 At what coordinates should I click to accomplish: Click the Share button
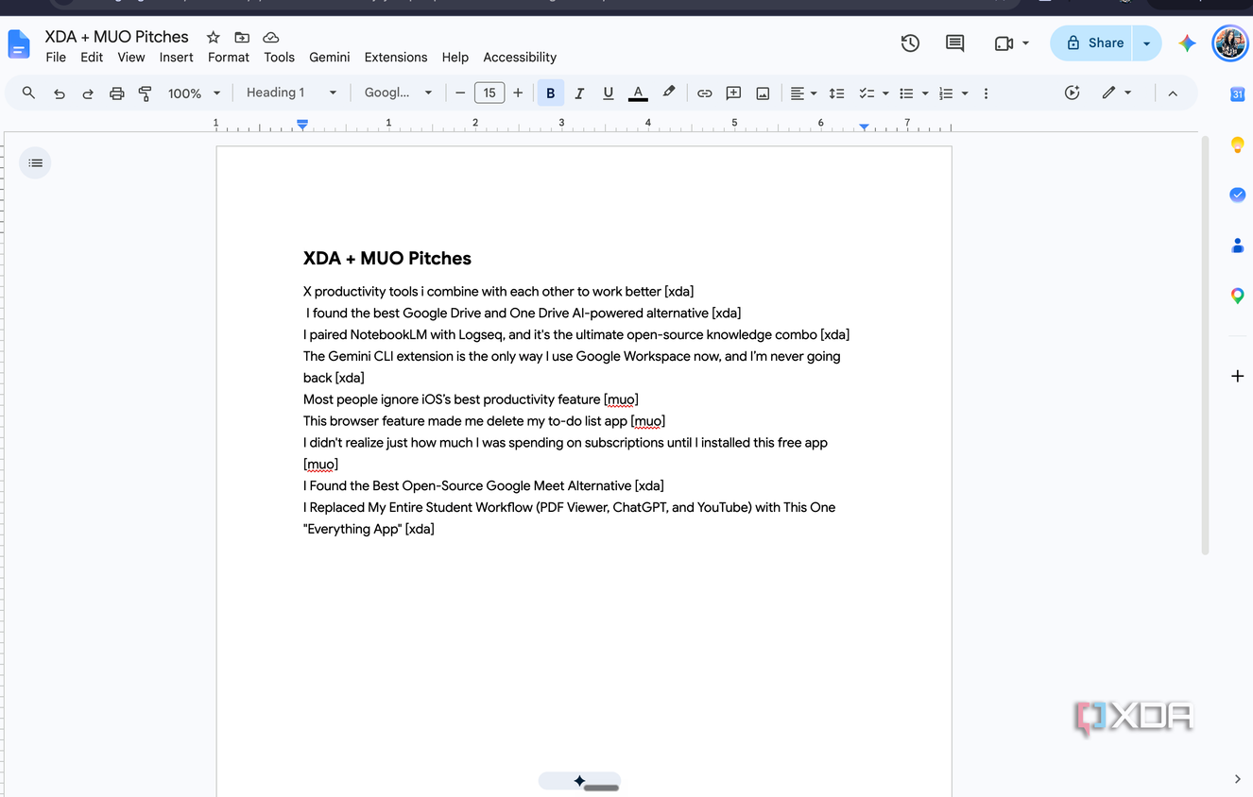point(1092,43)
